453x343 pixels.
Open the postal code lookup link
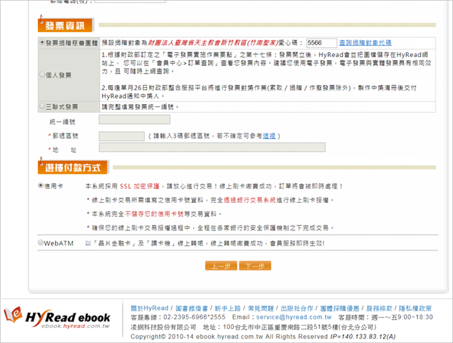point(268,136)
